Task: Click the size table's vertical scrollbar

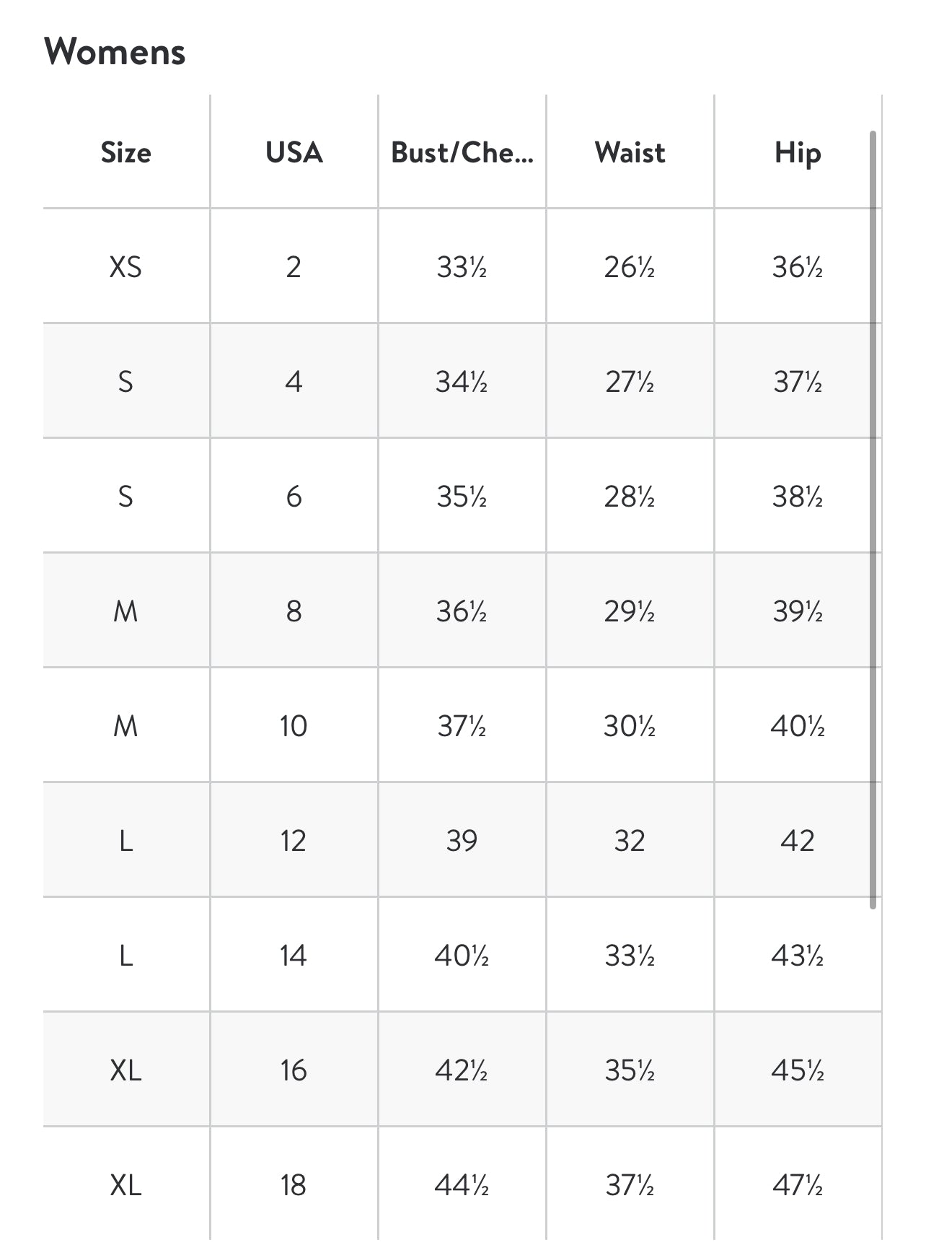Action: point(873,520)
